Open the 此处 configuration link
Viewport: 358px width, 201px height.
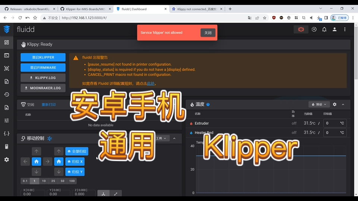coord(151,83)
